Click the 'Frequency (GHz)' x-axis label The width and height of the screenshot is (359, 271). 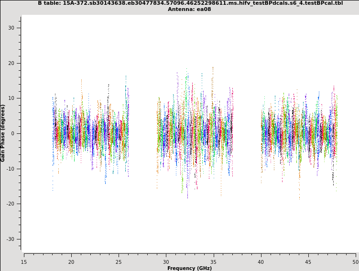click(189, 268)
